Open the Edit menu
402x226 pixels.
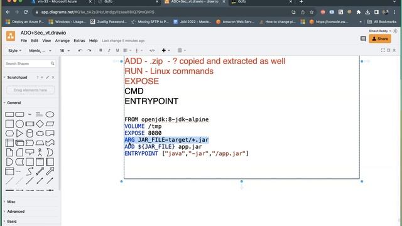tap(35, 41)
